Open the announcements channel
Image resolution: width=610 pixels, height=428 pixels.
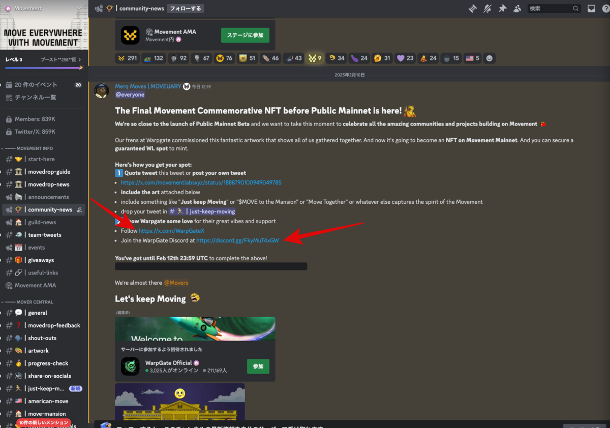(x=43, y=197)
